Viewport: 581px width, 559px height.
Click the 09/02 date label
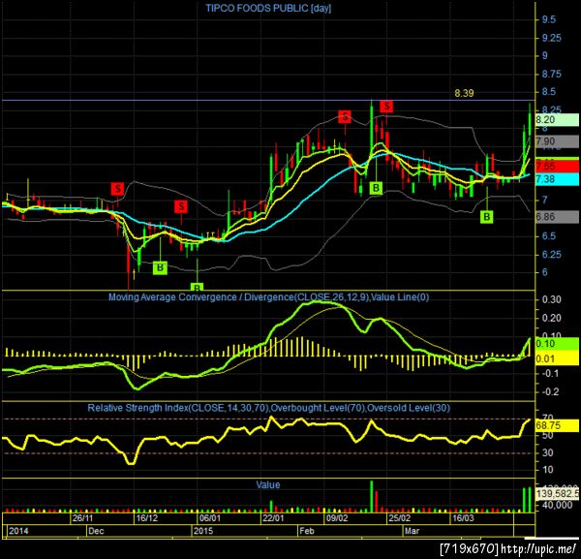coord(336,518)
